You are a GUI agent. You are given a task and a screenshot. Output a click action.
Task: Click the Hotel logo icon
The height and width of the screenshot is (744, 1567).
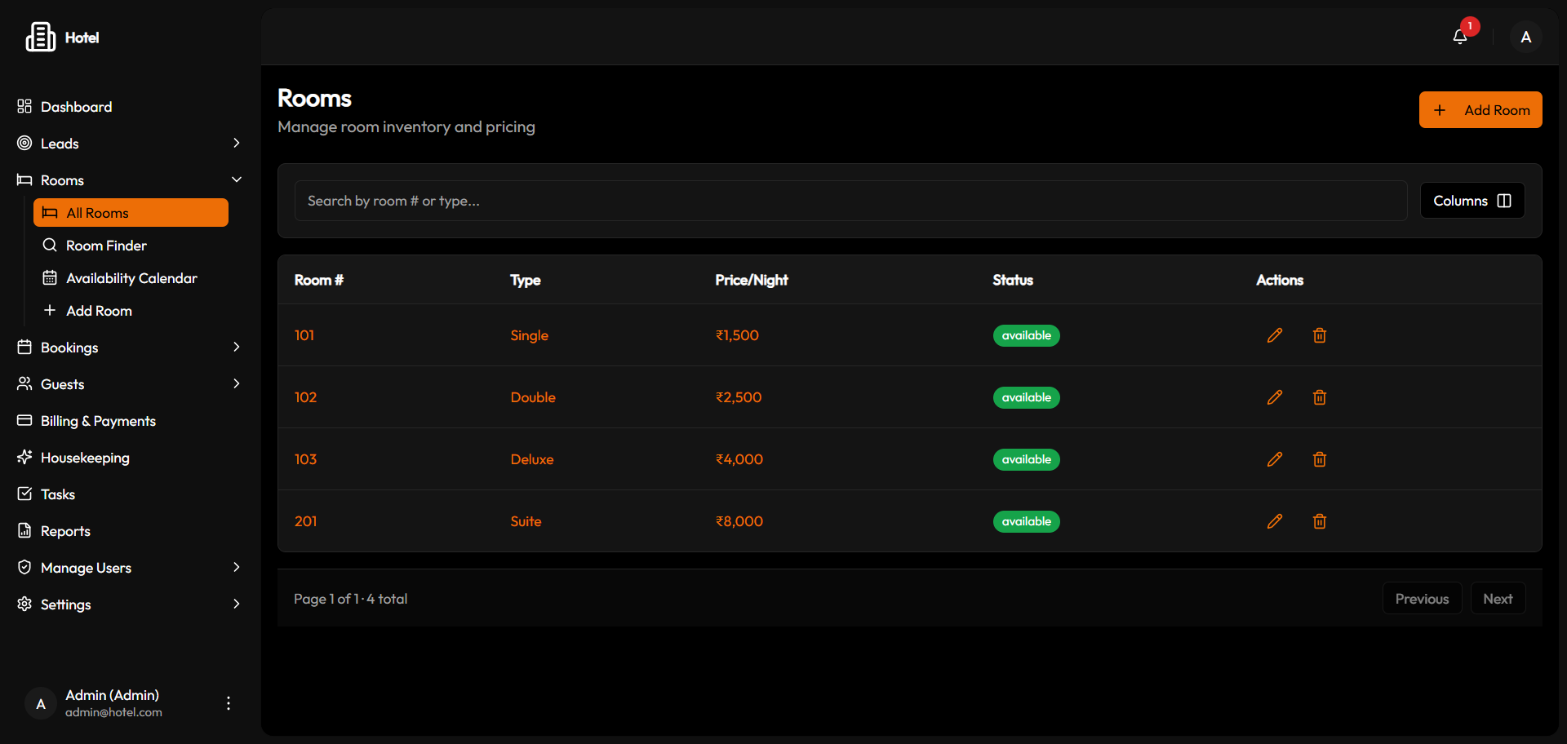(40, 37)
